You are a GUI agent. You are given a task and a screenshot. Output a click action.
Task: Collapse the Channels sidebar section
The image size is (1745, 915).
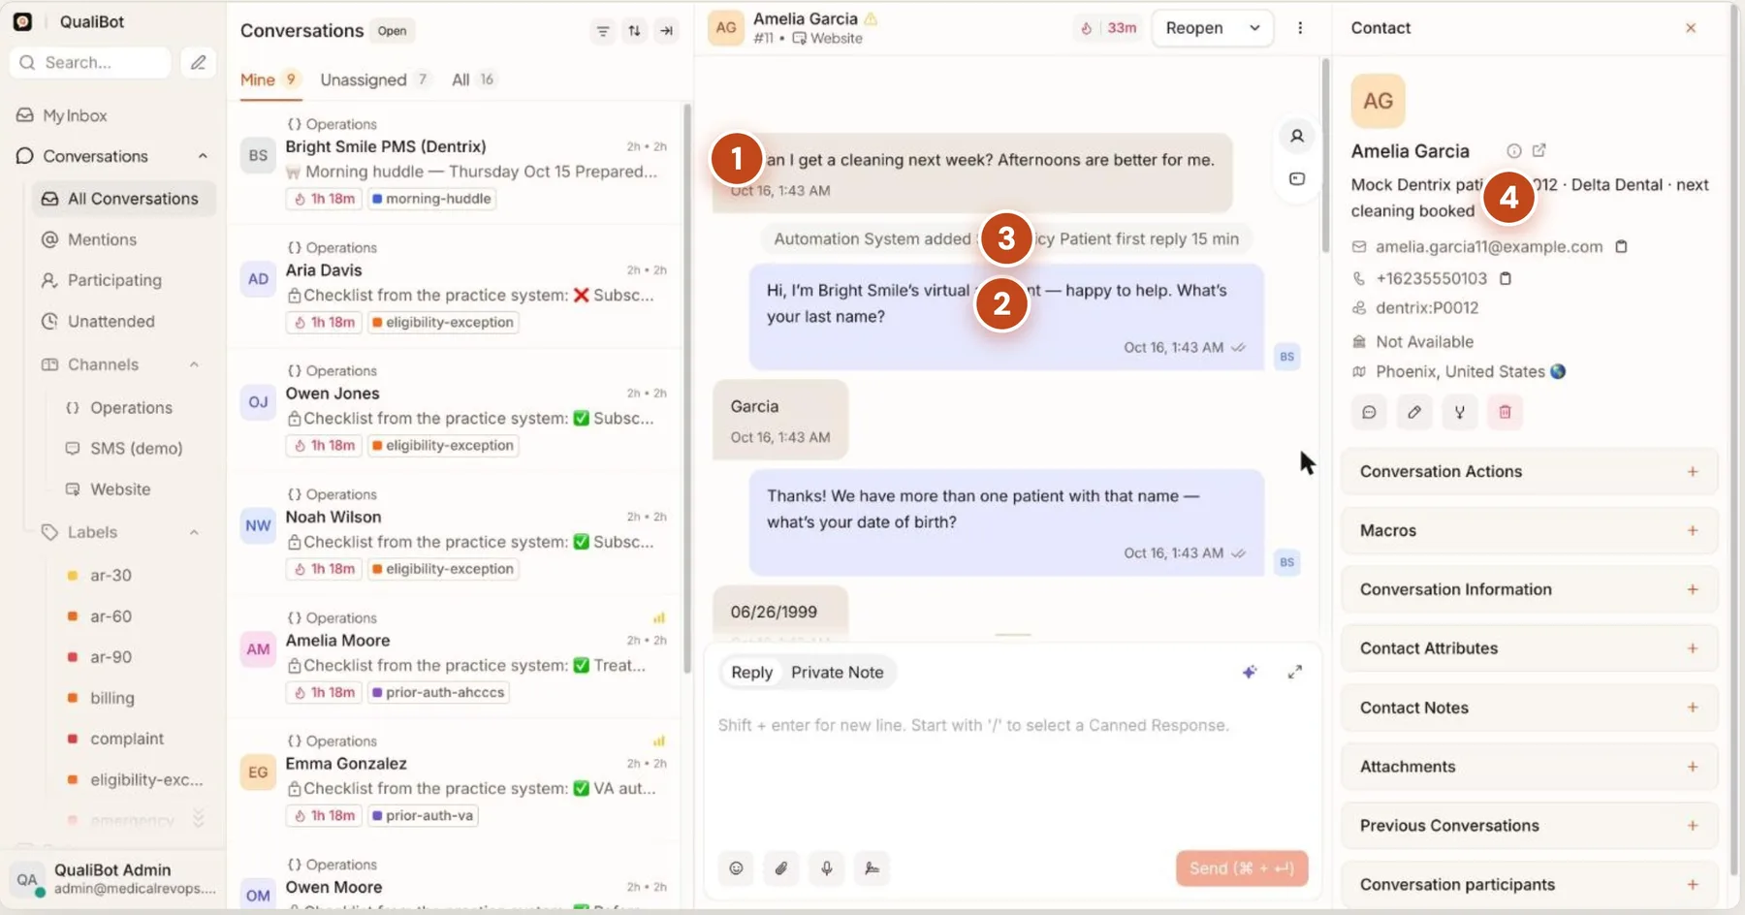tap(194, 364)
